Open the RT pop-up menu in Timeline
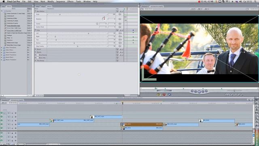 pyautogui.click(x=4, y=103)
